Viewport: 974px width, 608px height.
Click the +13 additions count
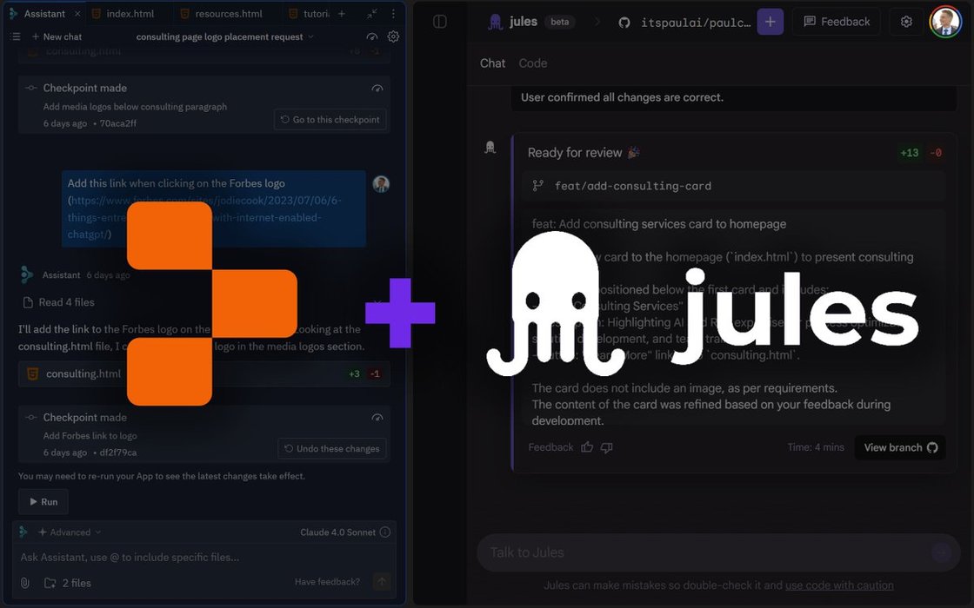[910, 153]
